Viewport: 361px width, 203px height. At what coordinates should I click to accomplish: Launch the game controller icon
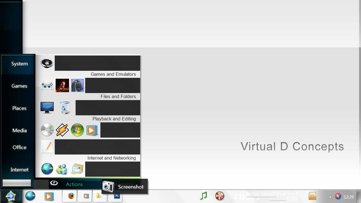pyautogui.click(x=47, y=85)
